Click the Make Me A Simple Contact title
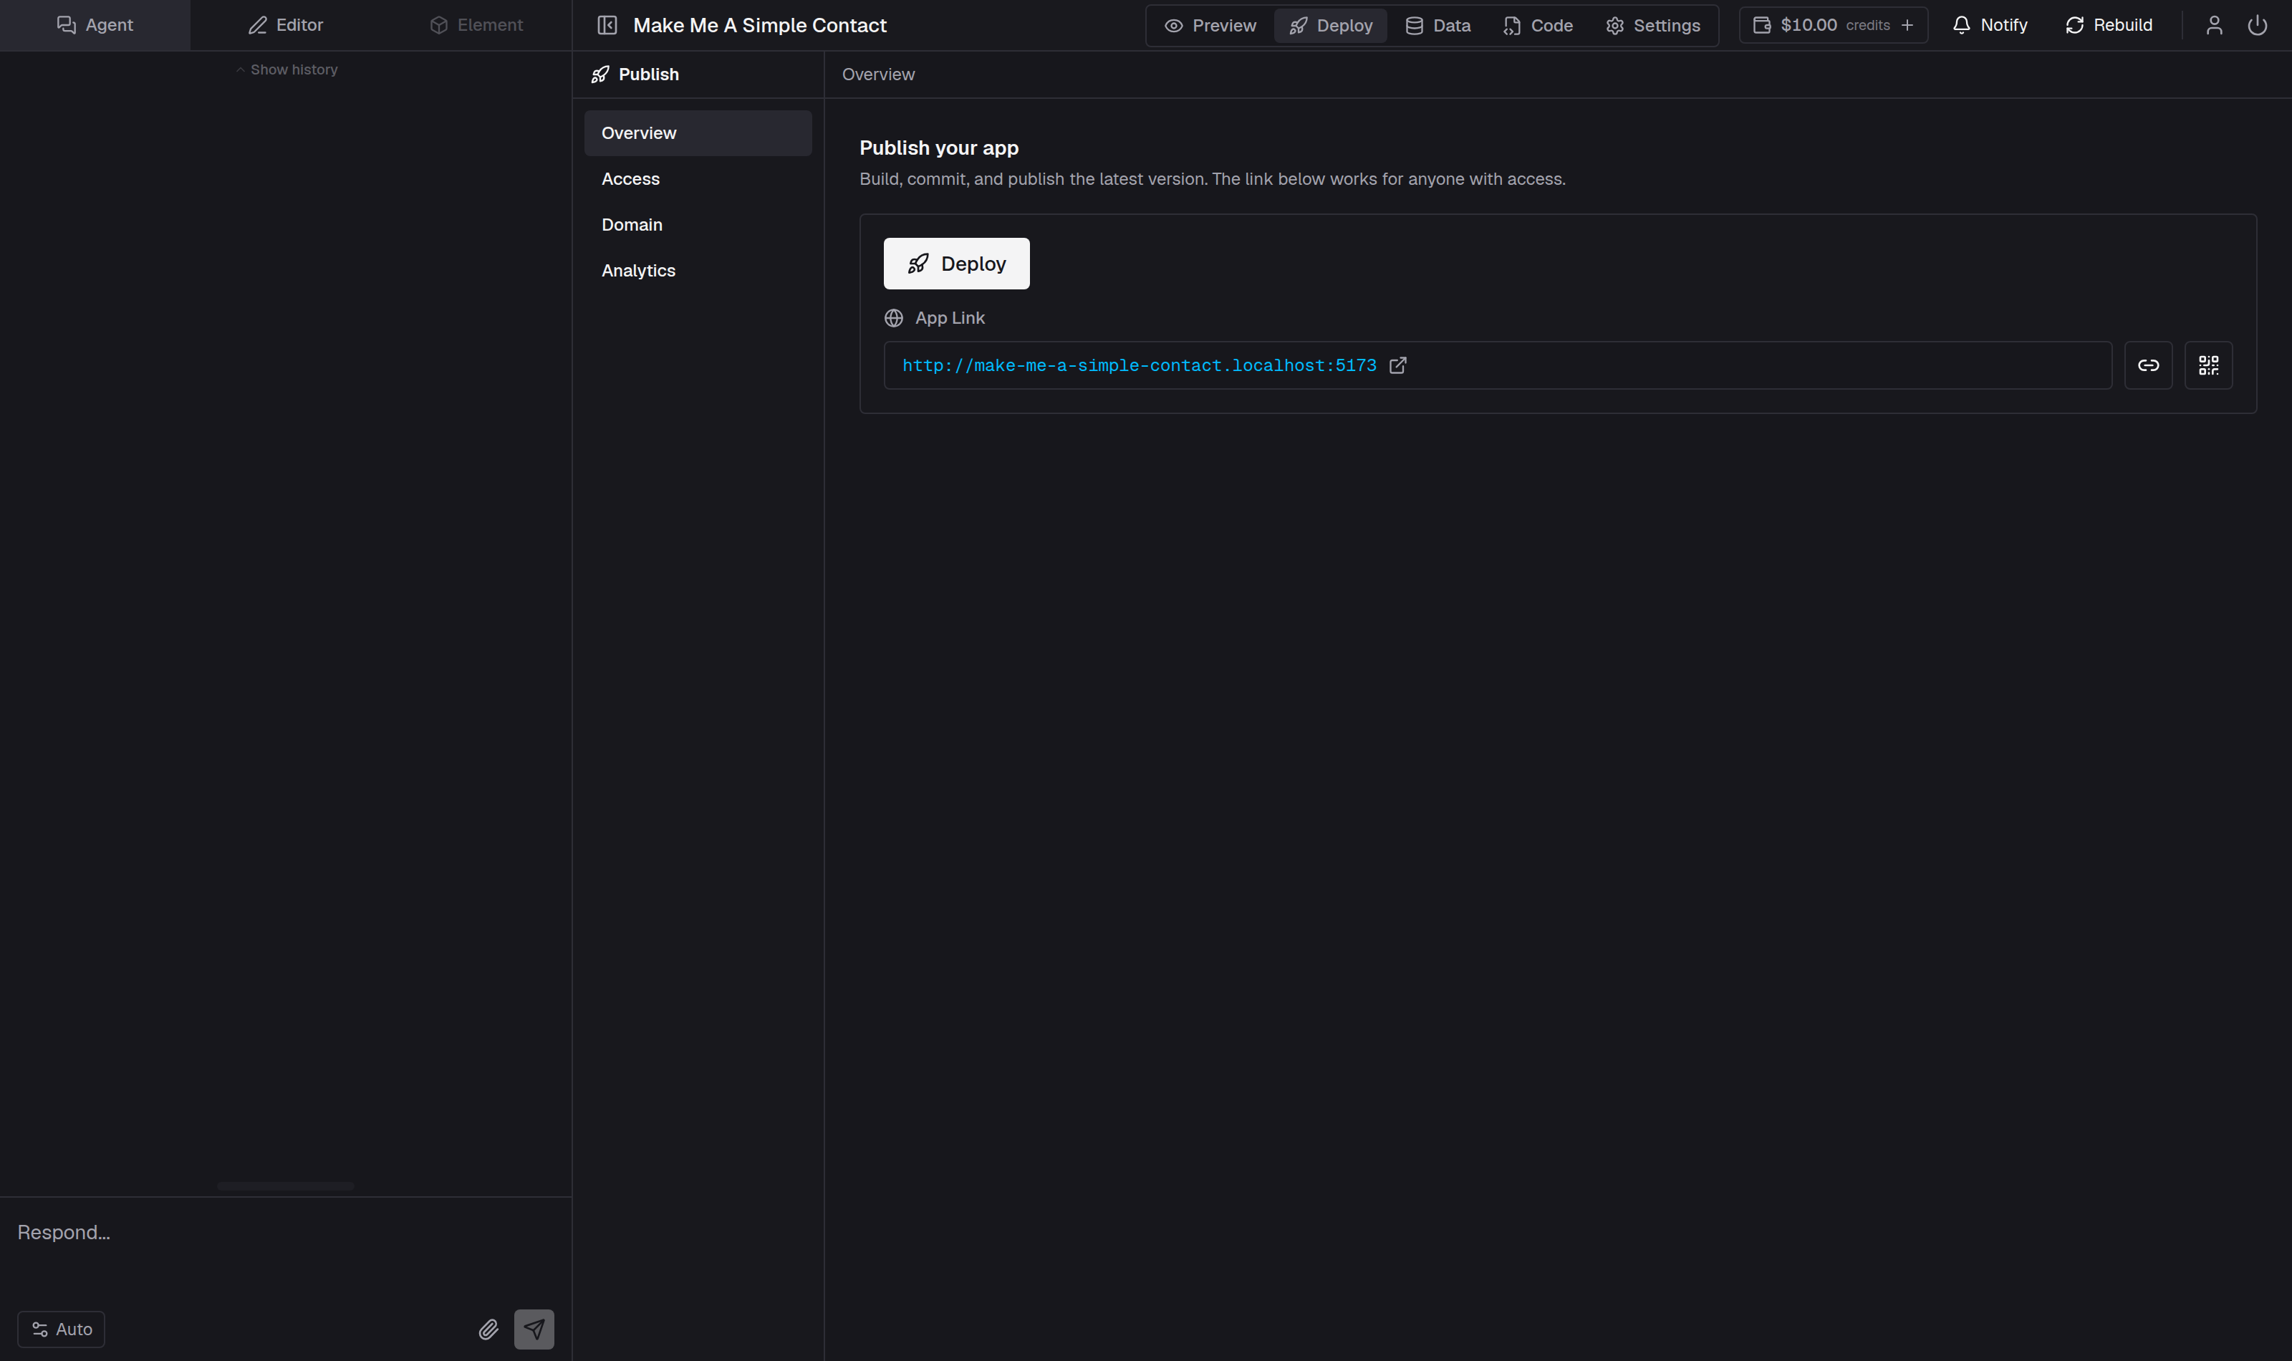Screen dimensions: 2292x1361 click(x=759, y=25)
